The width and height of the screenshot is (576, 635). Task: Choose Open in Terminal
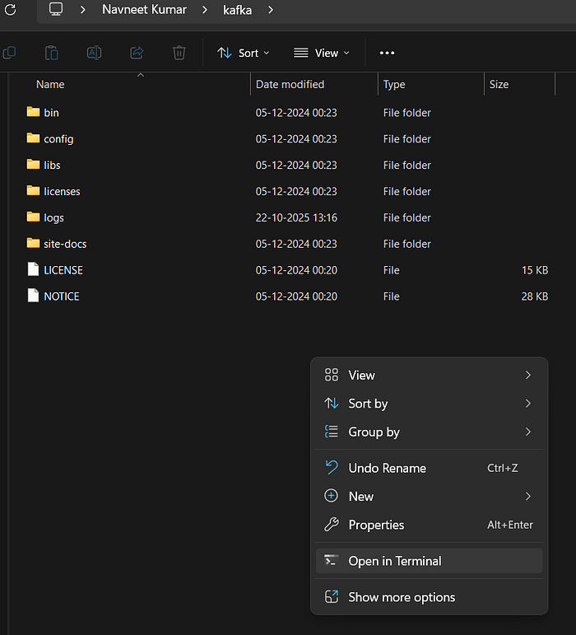429,561
